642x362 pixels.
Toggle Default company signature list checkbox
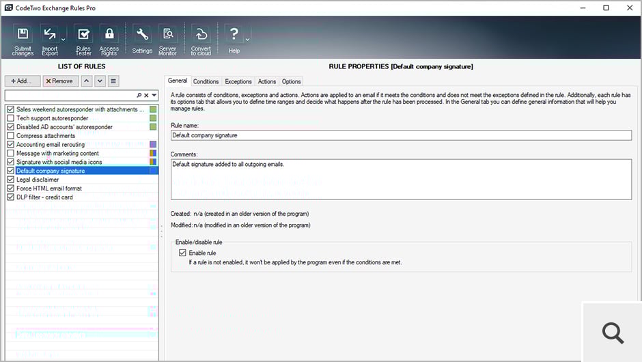tap(11, 171)
